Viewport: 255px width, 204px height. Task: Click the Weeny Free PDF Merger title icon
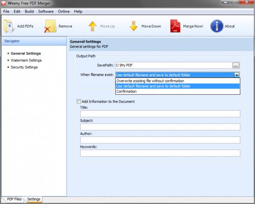(4, 3)
